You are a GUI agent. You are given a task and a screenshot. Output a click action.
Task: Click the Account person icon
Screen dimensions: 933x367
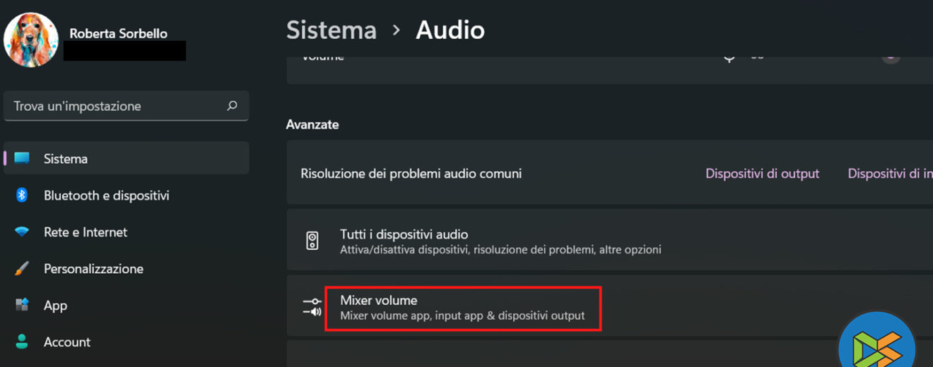pyautogui.click(x=22, y=342)
